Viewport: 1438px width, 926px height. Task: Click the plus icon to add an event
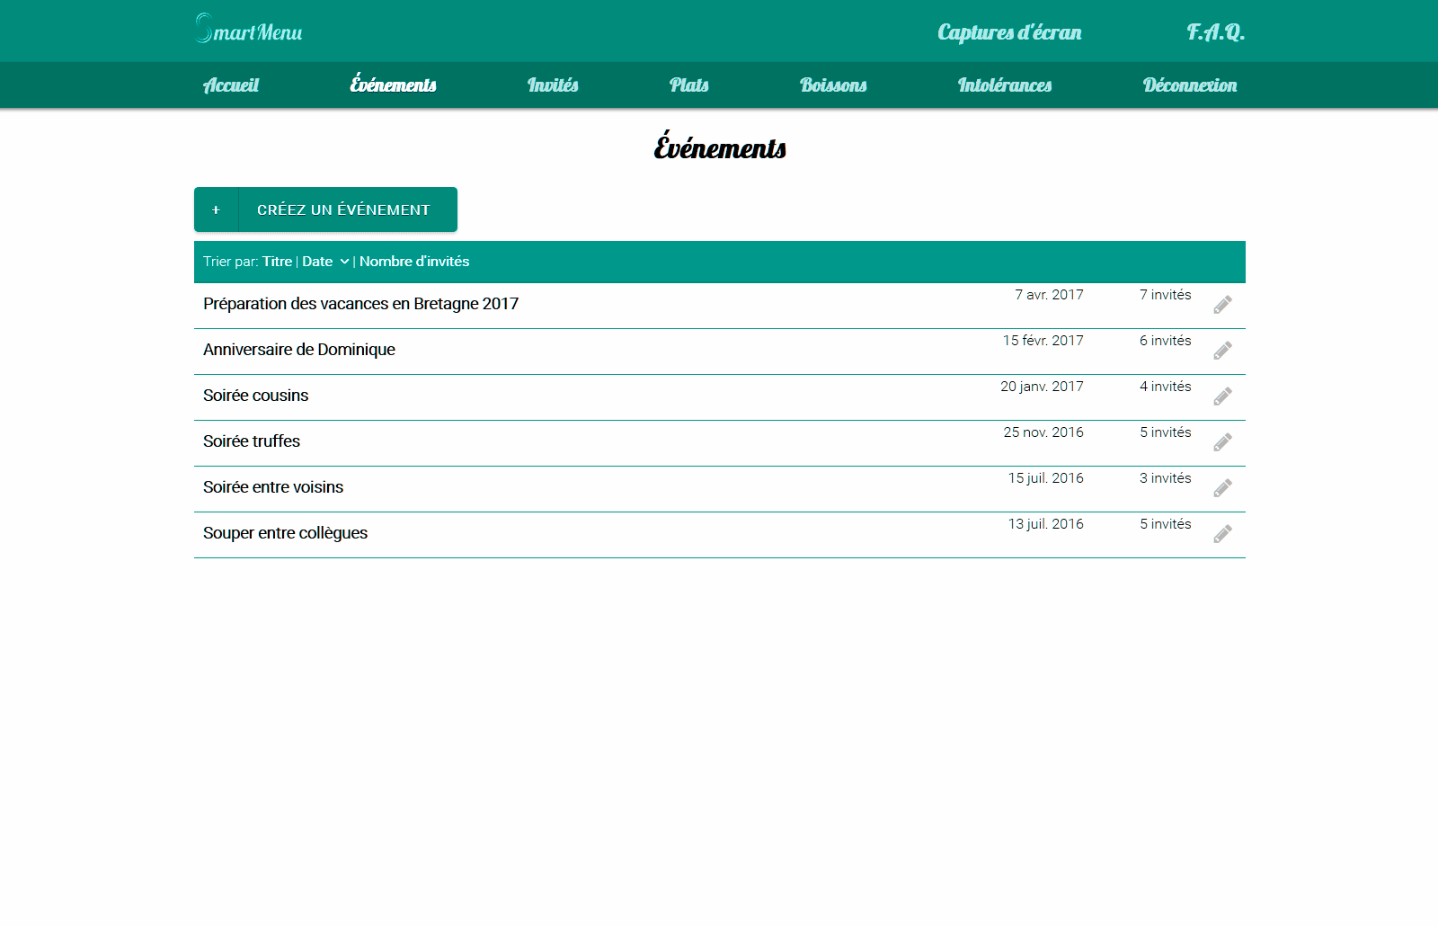click(x=216, y=209)
